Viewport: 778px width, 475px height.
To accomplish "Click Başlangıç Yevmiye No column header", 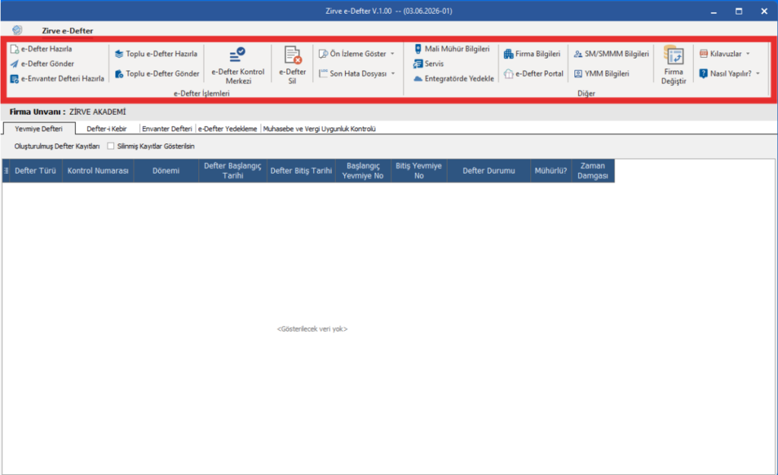I will [x=363, y=171].
